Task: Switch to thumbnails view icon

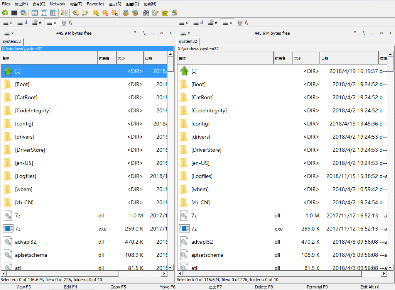Action: click(53, 13)
